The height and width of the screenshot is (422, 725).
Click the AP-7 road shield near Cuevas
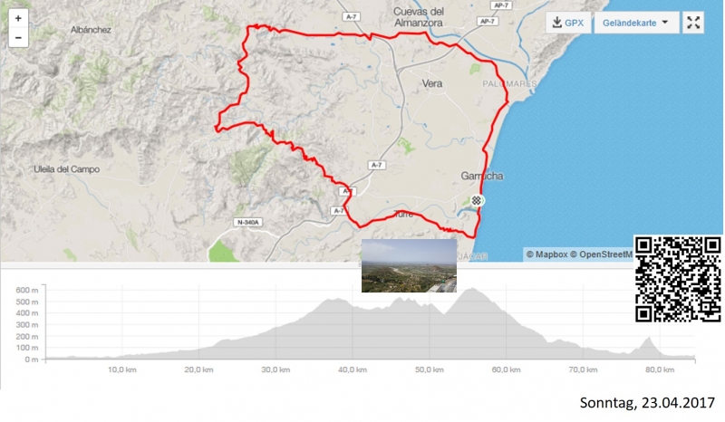(487, 21)
